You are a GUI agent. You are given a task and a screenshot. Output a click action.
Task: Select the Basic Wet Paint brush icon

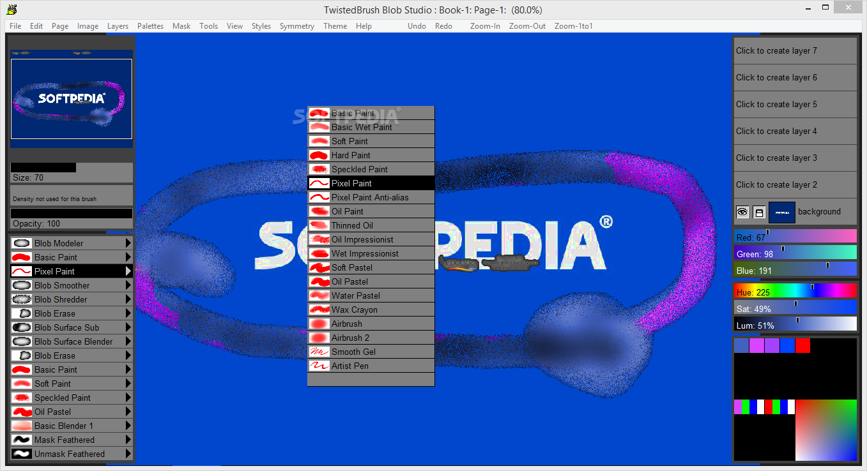(319, 127)
